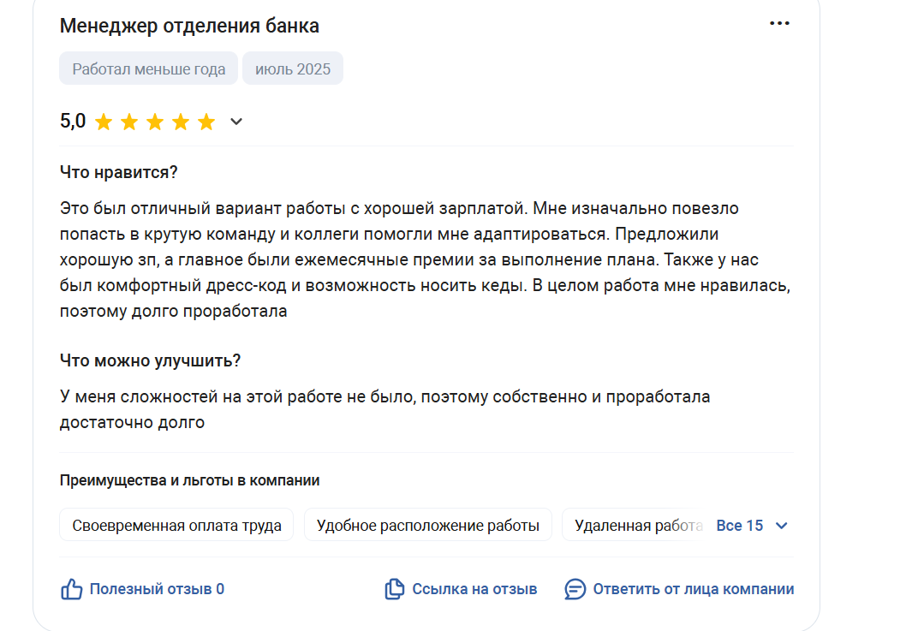912x631 pixels.
Task: Copy Ссылка на отзыв link
Action: pos(474,589)
